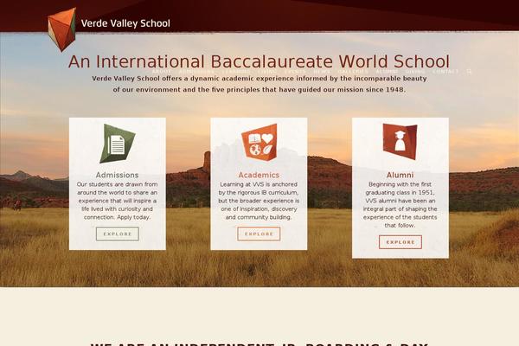Click Explore button under Admissions
The height and width of the screenshot is (346, 519).
pos(118,234)
